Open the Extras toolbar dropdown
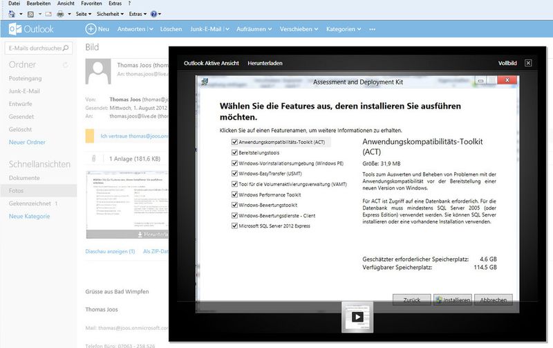 (138, 14)
